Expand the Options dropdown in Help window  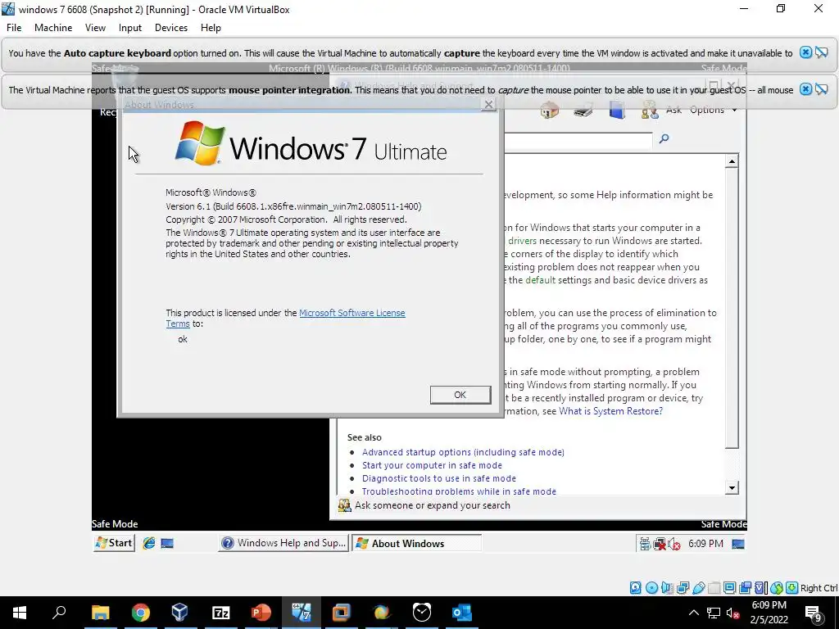coord(714,110)
